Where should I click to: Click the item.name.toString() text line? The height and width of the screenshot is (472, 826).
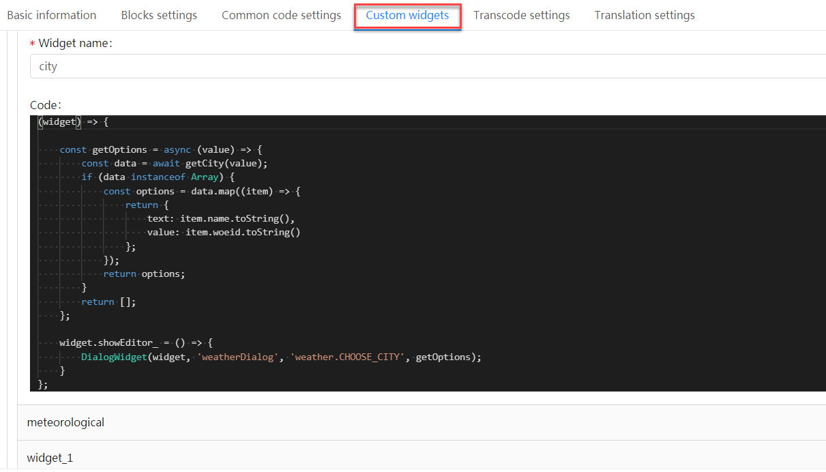[220, 218]
